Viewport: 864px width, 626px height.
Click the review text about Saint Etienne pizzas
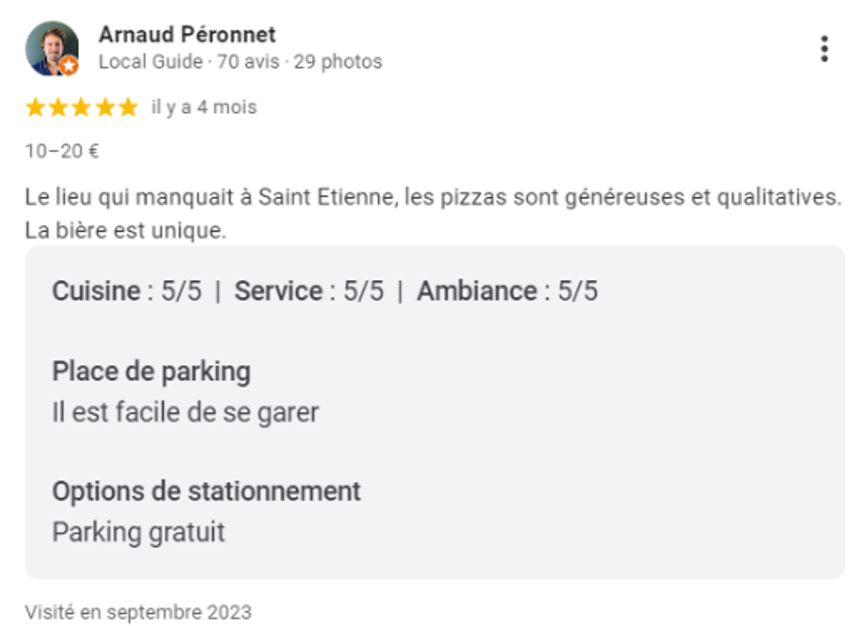click(x=432, y=196)
